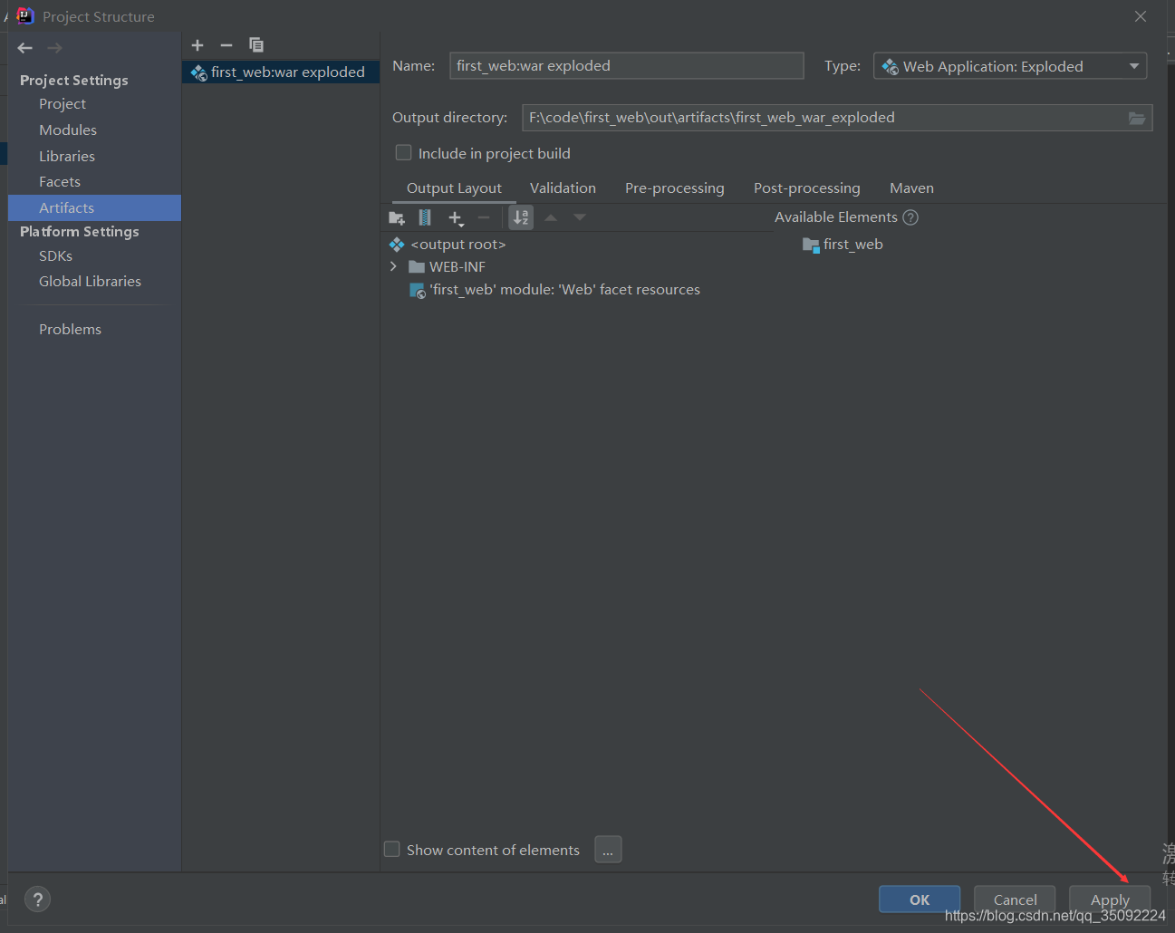Toggle Show content of elements checkbox

(392, 849)
